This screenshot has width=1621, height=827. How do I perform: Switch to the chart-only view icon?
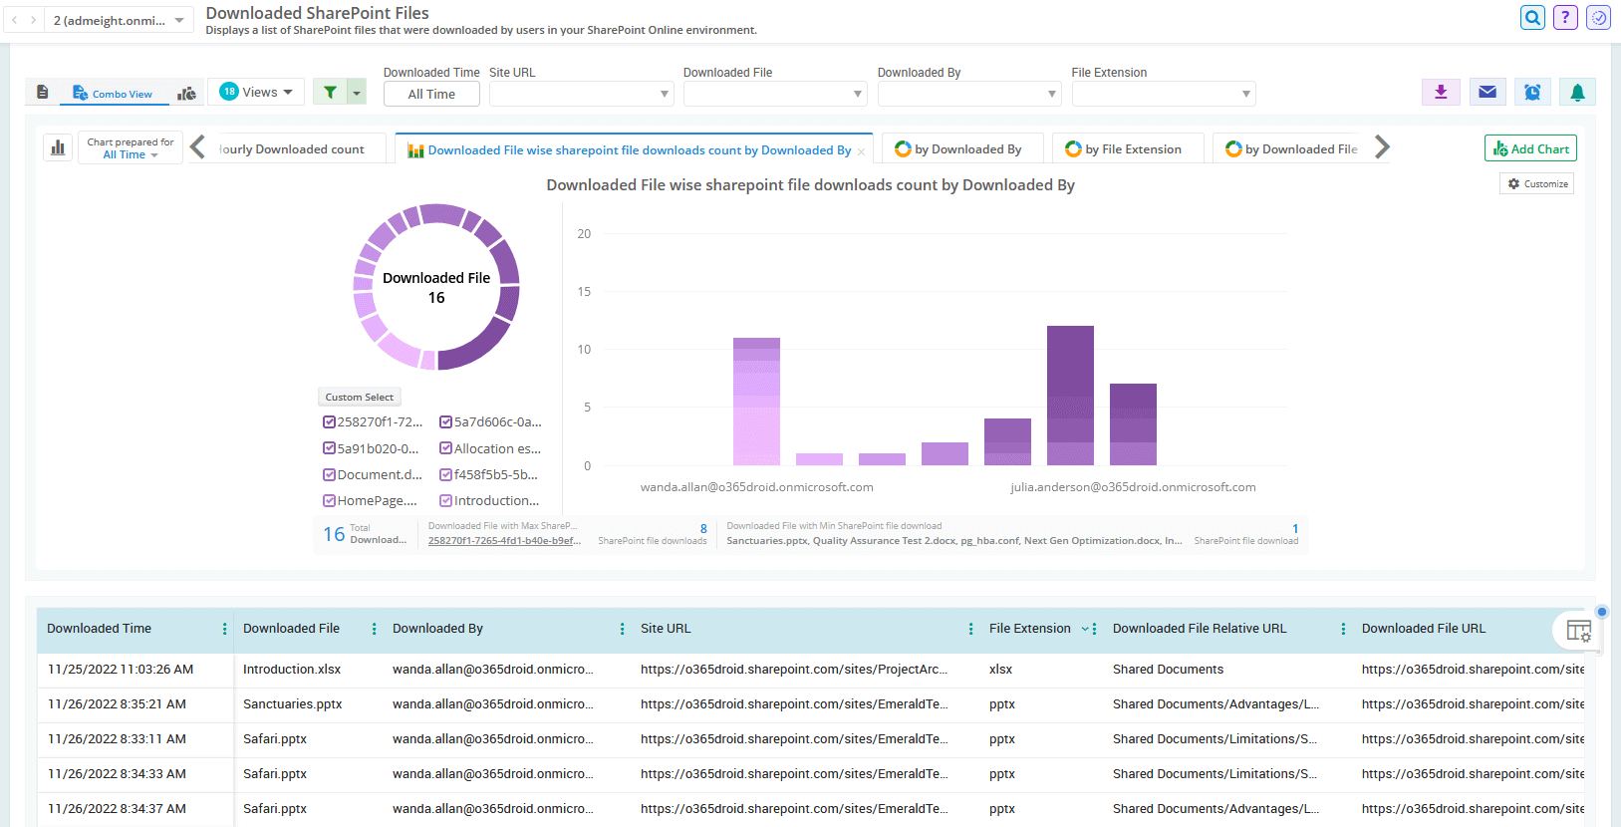(x=186, y=94)
